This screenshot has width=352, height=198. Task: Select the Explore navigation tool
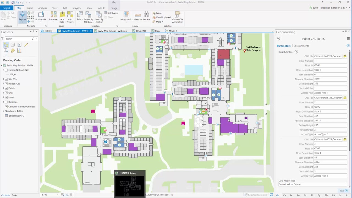[23, 16]
